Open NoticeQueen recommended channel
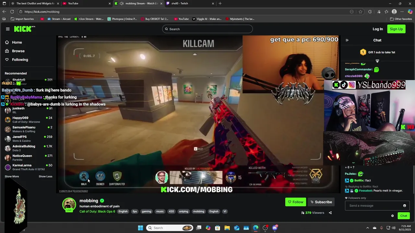 29,158
